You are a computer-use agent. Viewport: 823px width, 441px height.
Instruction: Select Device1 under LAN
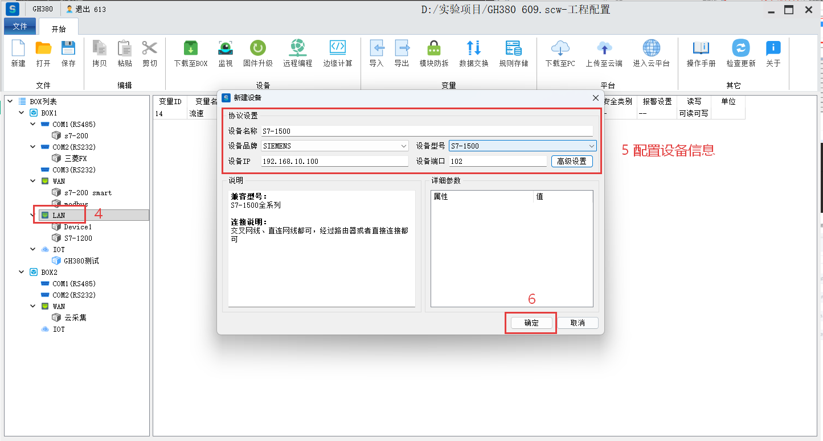77,226
